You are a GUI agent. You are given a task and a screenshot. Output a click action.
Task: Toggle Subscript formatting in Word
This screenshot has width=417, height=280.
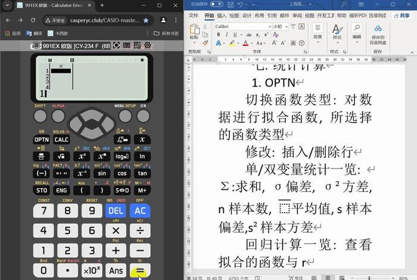pos(257,35)
